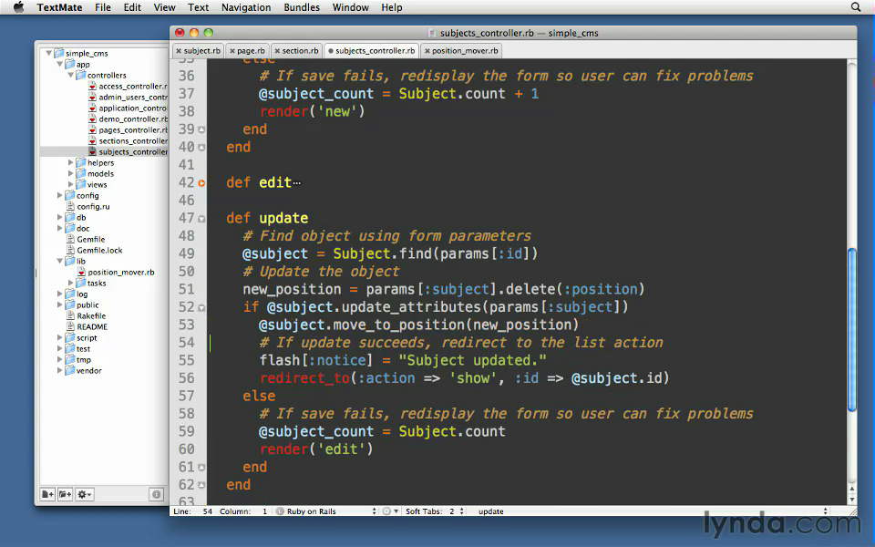Open the File menu
The height and width of the screenshot is (547, 875).
[x=103, y=7]
